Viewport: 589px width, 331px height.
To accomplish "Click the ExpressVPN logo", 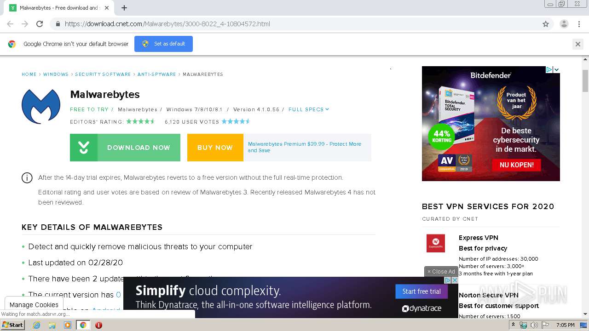I will (436, 243).
